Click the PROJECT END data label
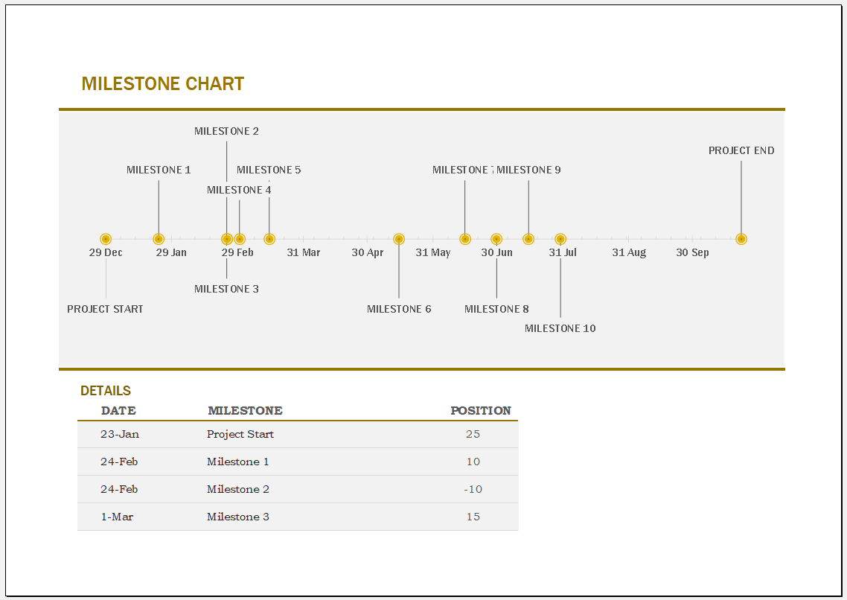 [741, 150]
